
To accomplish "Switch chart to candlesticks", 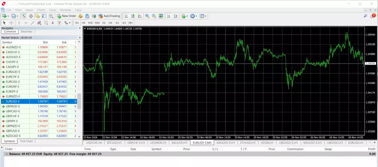I will coord(133,16).
